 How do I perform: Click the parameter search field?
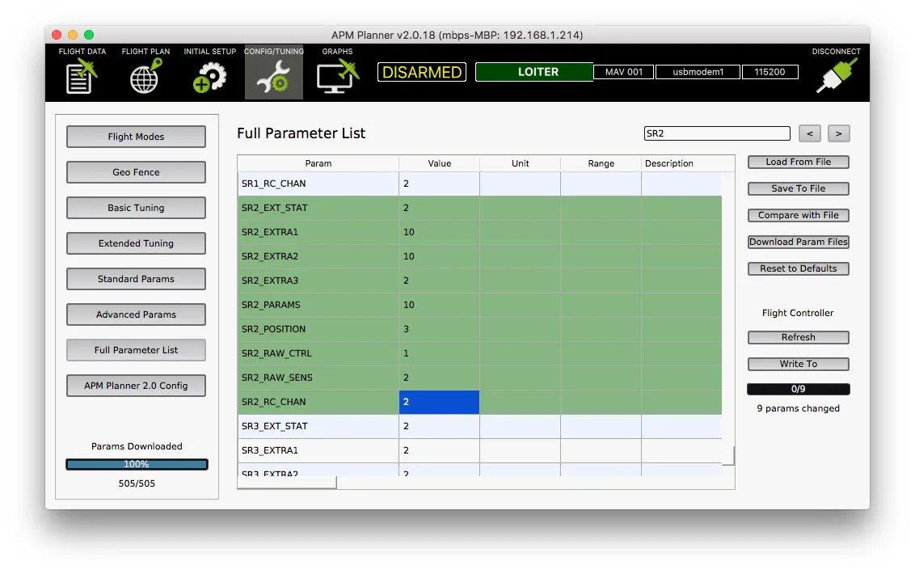[716, 133]
